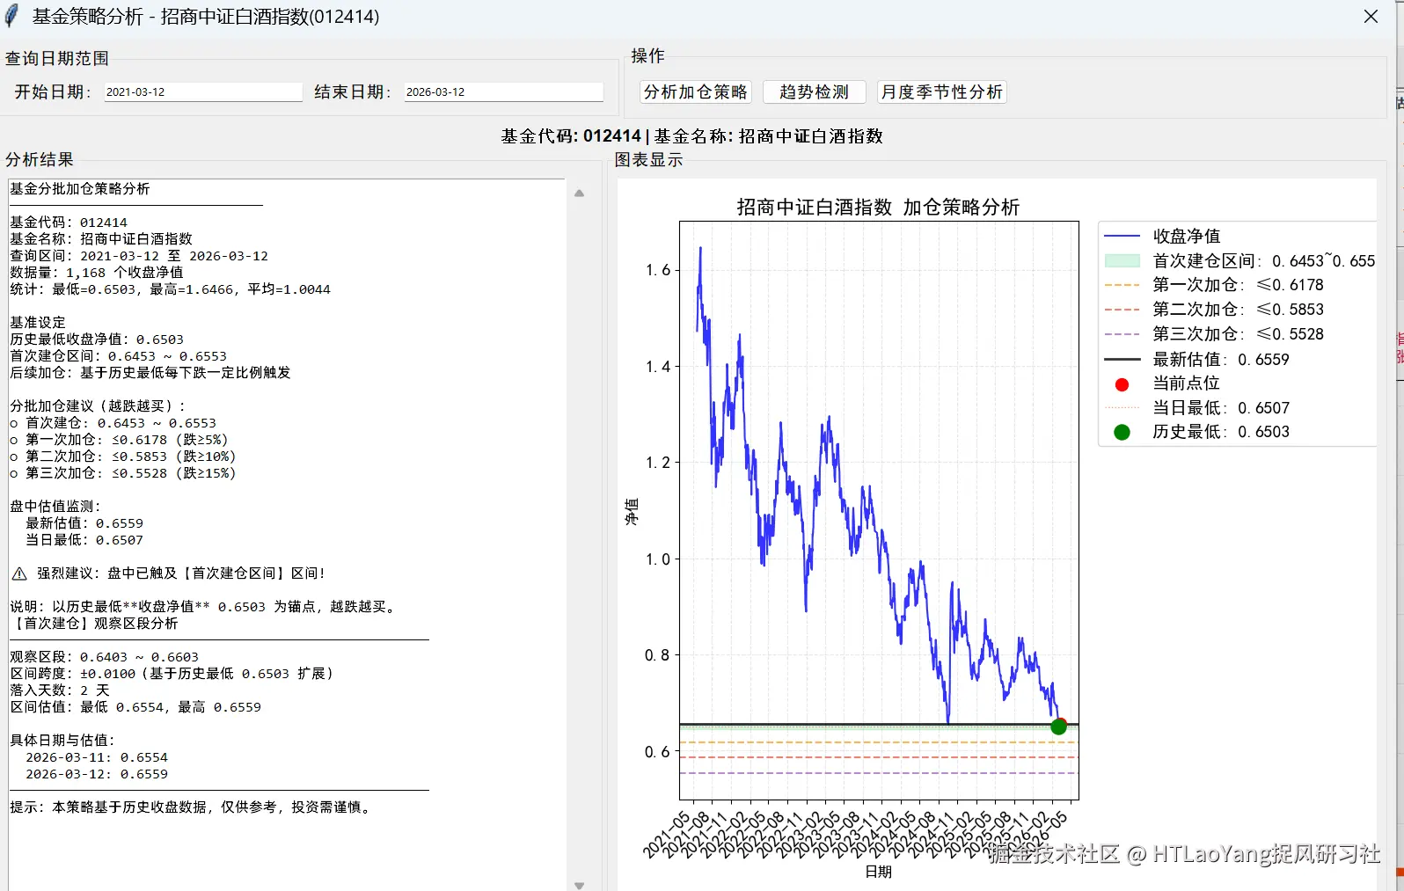Click the 首次建仓区间: 0.6453 ~ 0.6553 line
The image size is (1404, 891).
(118, 356)
